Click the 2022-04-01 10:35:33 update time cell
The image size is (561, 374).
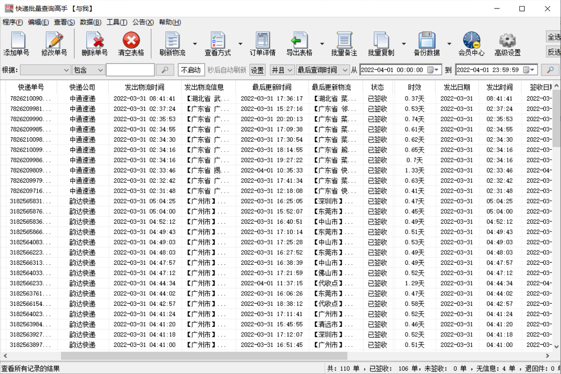coord(272,170)
